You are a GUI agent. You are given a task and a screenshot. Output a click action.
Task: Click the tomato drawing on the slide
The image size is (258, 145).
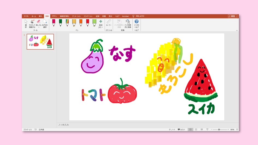(122, 91)
